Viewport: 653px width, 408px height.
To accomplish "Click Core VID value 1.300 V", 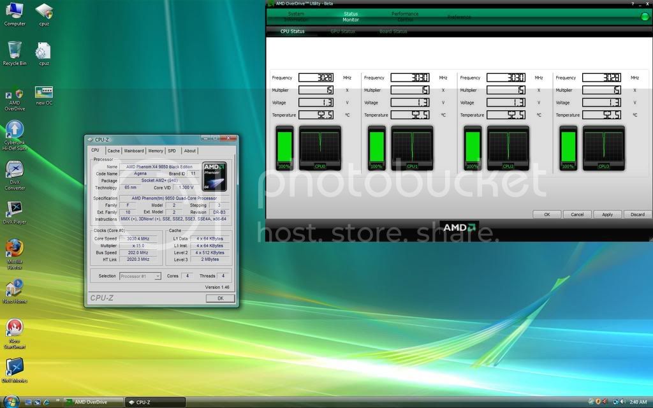I will pyautogui.click(x=186, y=187).
